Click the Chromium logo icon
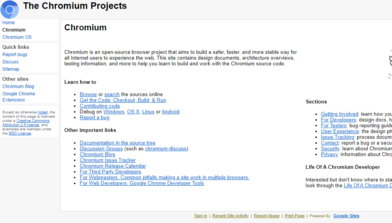This screenshot has height=223, width=392. click(x=10, y=10)
